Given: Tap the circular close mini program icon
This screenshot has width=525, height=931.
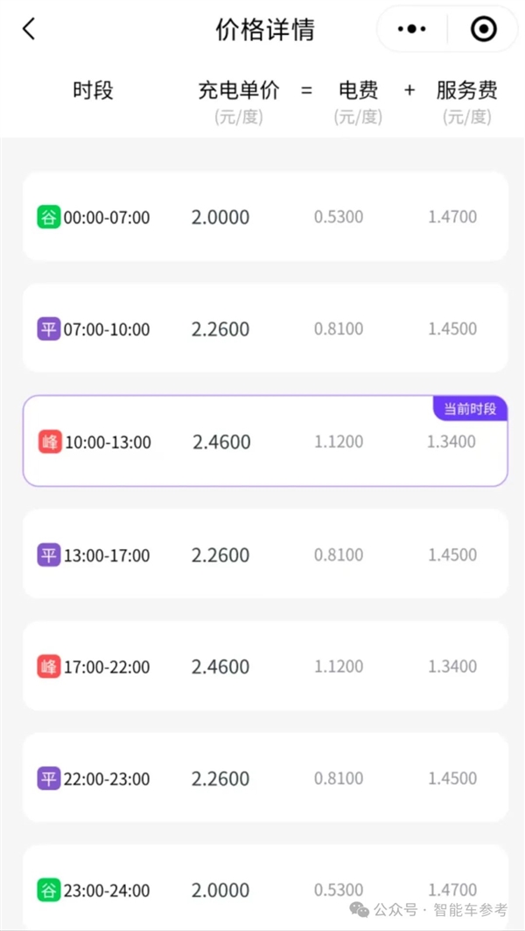Looking at the screenshot, I should pos(483,29).
